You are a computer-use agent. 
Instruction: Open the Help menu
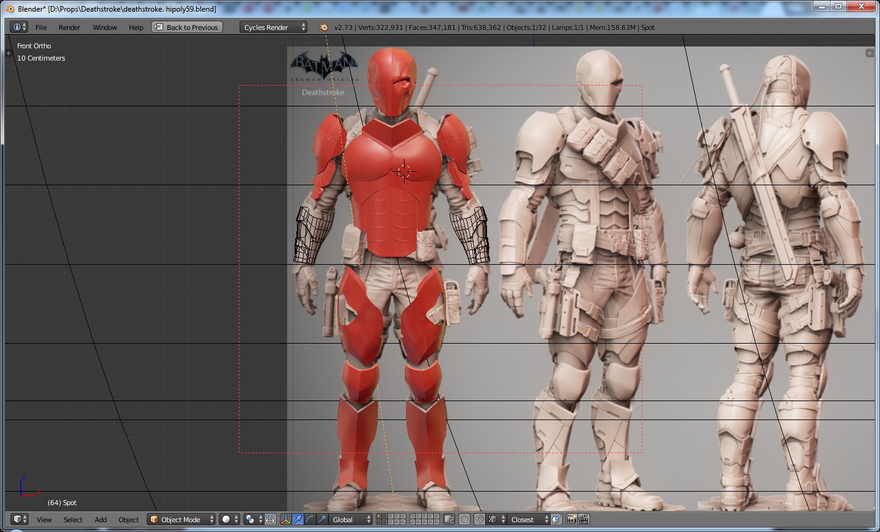136,28
